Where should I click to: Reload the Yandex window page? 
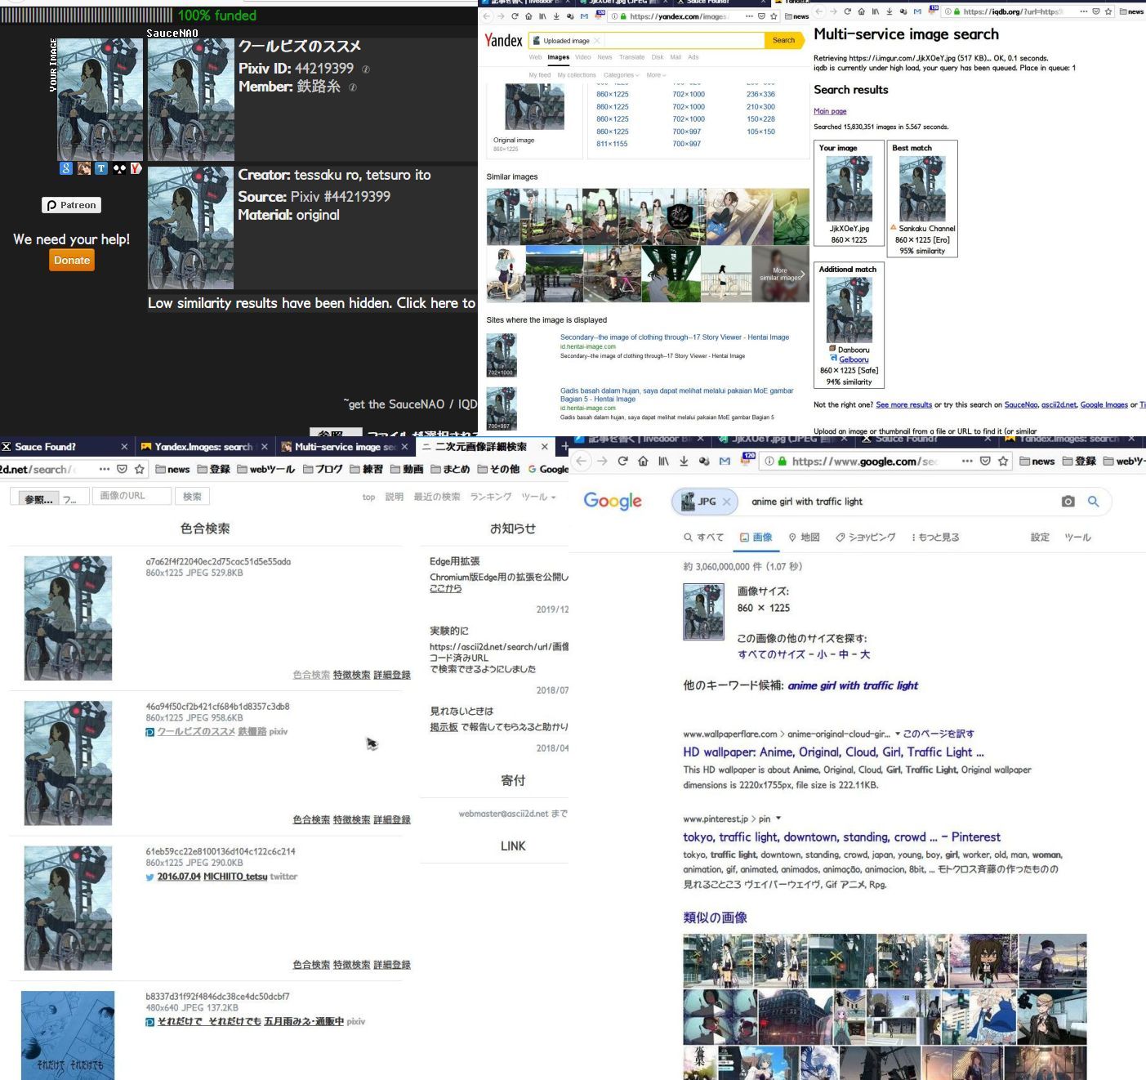click(515, 16)
